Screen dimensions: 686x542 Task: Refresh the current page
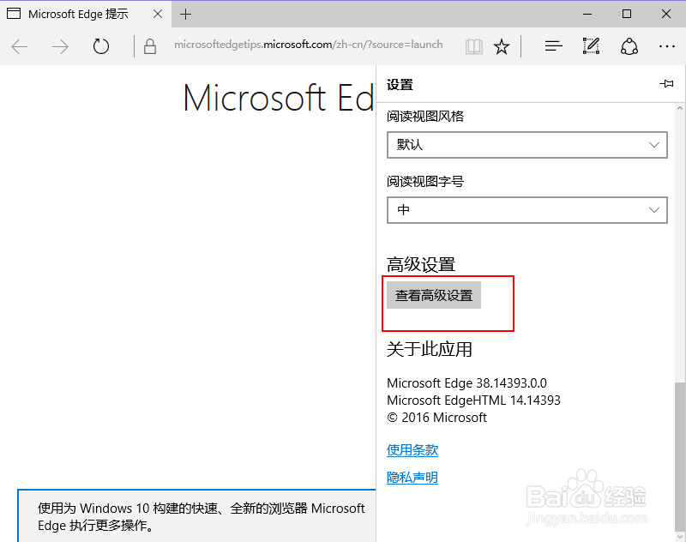(101, 46)
